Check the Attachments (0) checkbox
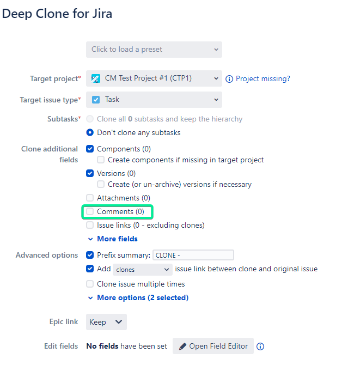Image resolution: width=348 pixels, height=365 pixels. point(90,198)
